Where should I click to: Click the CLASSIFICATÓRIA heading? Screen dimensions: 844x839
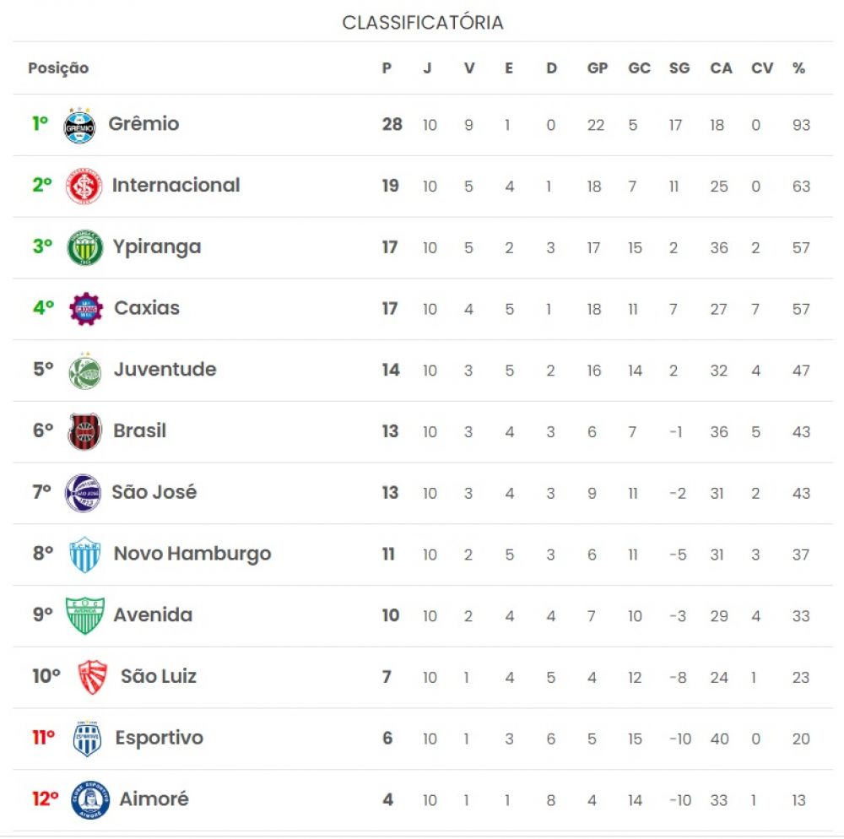click(423, 23)
